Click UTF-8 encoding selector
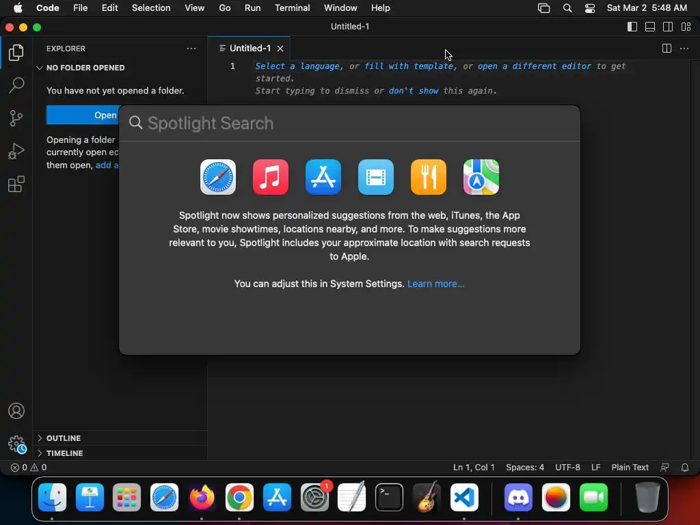 tap(567, 468)
